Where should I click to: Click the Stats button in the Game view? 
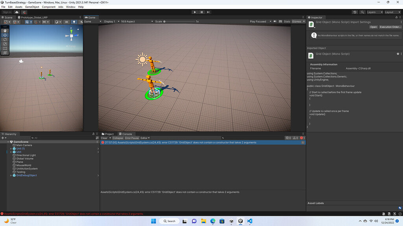tap(286, 22)
